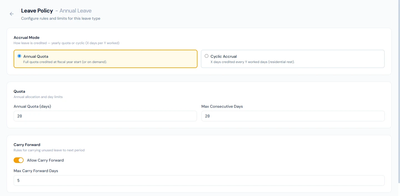Click the "How leave is credited" caption
The height and width of the screenshot is (196, 400).
[x=66, y=43]
